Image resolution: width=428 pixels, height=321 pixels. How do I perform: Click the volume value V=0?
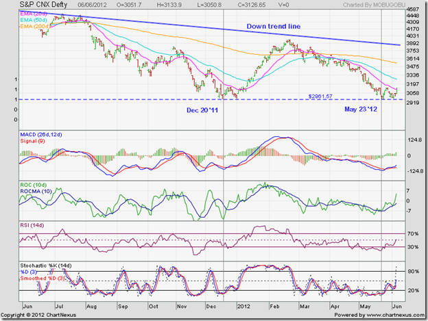pyautogui.click(x=283, y=5)
